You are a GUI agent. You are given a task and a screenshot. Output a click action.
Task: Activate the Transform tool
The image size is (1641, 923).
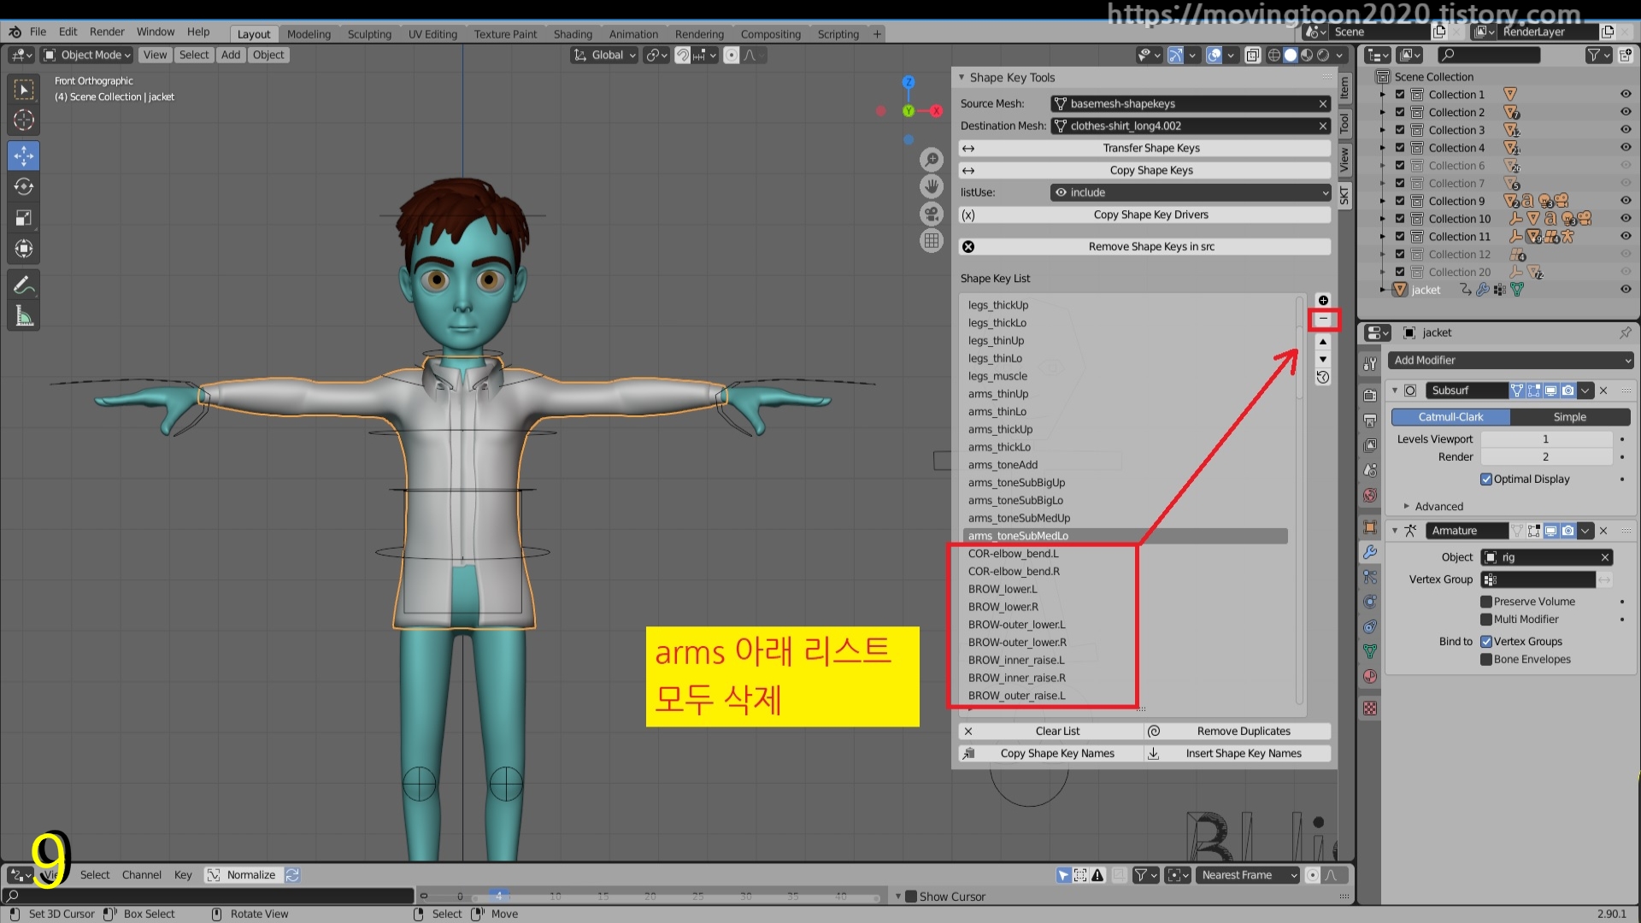click(24, 249)
